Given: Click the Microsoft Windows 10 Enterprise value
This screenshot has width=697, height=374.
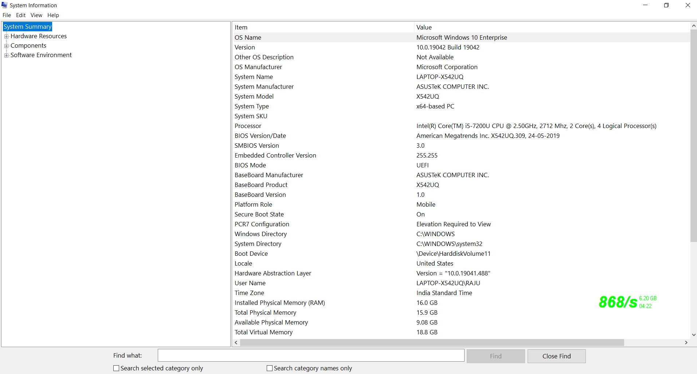Looking at the screenshot, I should click(x=462, y=37).
